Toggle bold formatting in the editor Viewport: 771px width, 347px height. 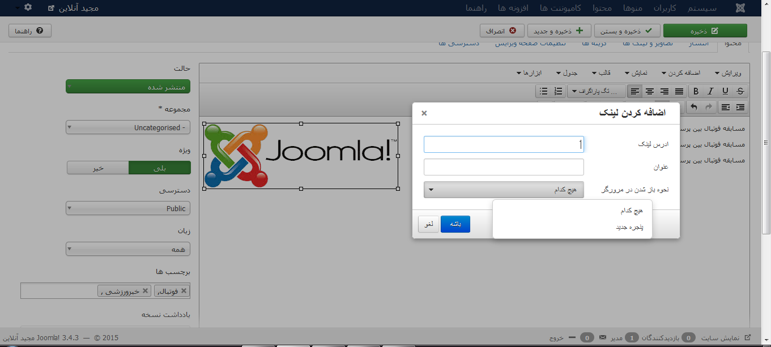[x=696, y=91]
